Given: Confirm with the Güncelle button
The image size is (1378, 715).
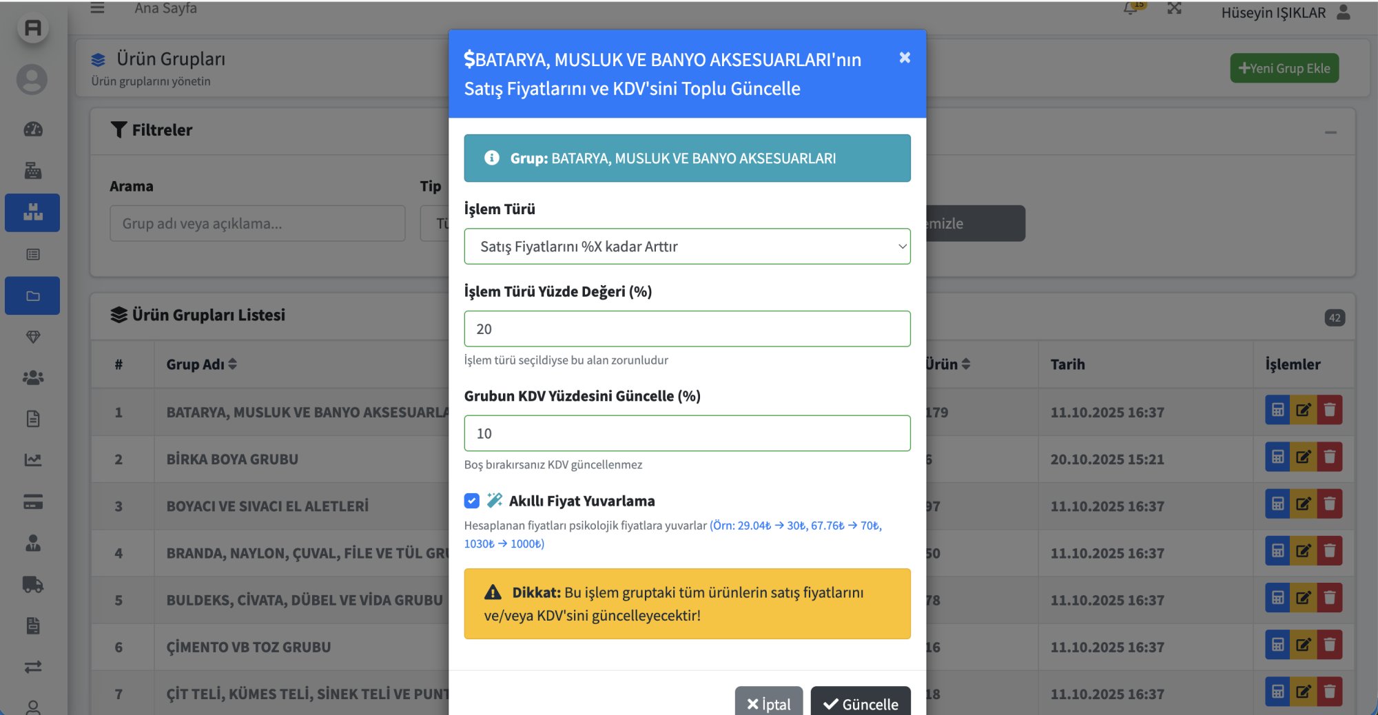Looking at the screenshot, I should (x=861, y=703).
